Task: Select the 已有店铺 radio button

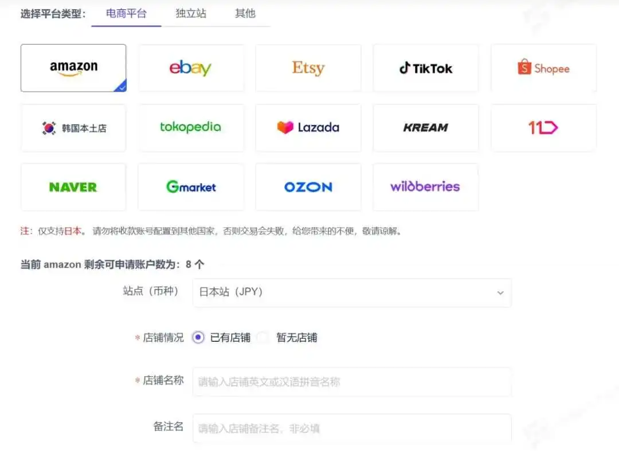Action: point(198,337)
